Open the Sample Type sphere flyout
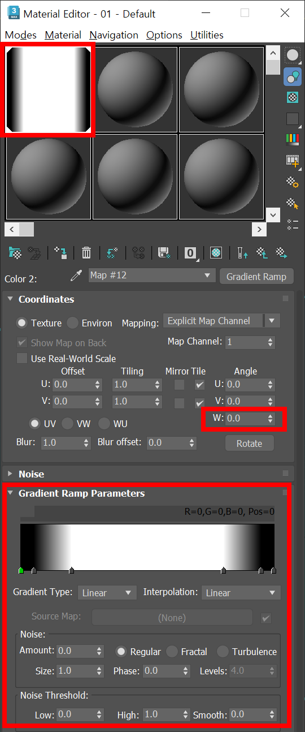 click(293, 55)
